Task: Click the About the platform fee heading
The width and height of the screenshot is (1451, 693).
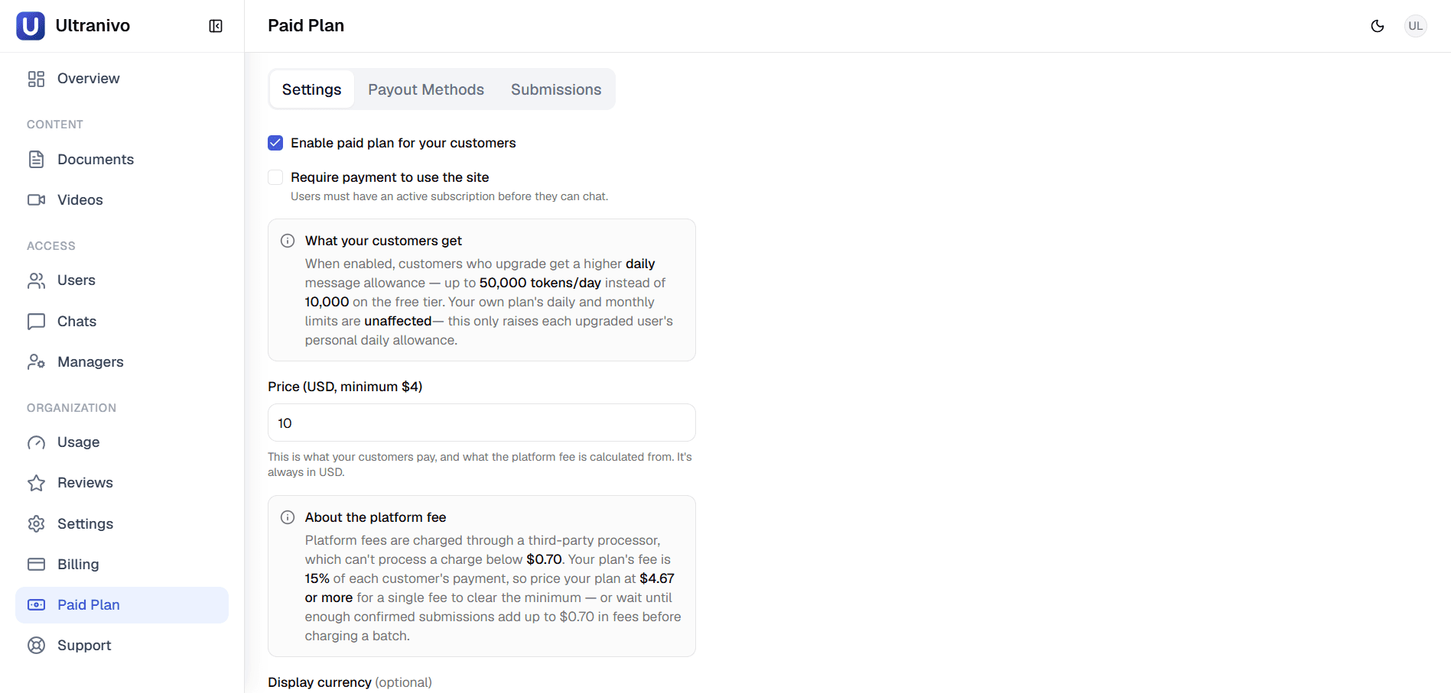Action: pyautogui.click(x=376, y=517)
